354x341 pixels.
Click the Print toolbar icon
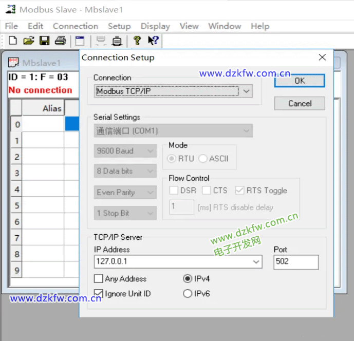pyautogui.click(x=61, y=41)
